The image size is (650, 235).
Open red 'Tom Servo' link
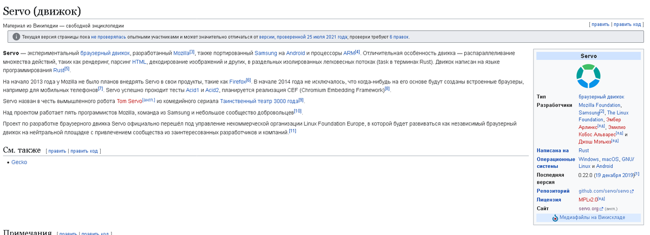pos(129,101)
